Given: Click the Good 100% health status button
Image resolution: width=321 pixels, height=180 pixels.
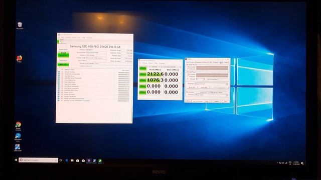Looking at the screenshot, I should coord(63,54).
